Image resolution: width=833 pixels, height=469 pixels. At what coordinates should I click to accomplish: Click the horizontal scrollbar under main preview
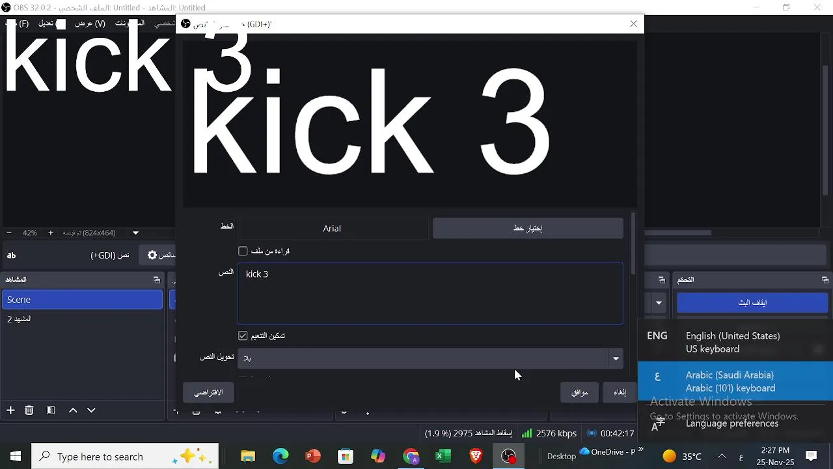[677, 233]
